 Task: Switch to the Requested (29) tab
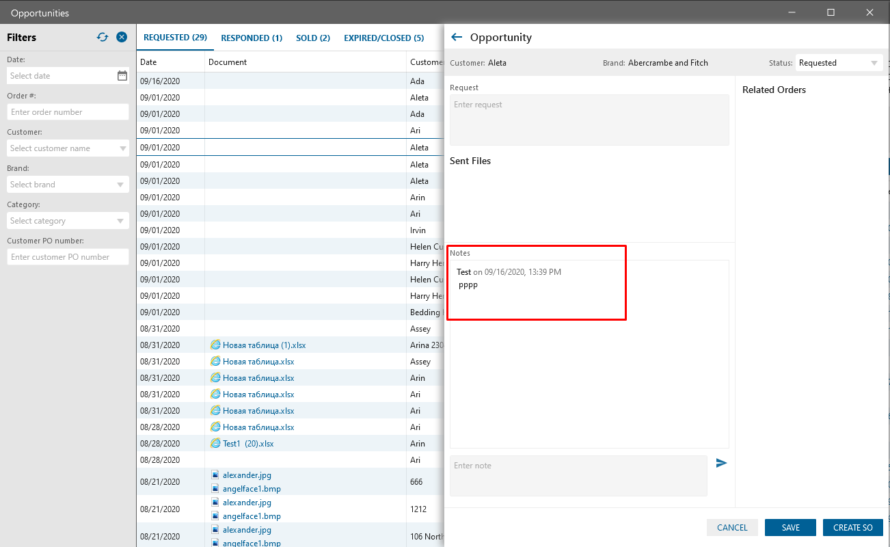tap(175, 38)
